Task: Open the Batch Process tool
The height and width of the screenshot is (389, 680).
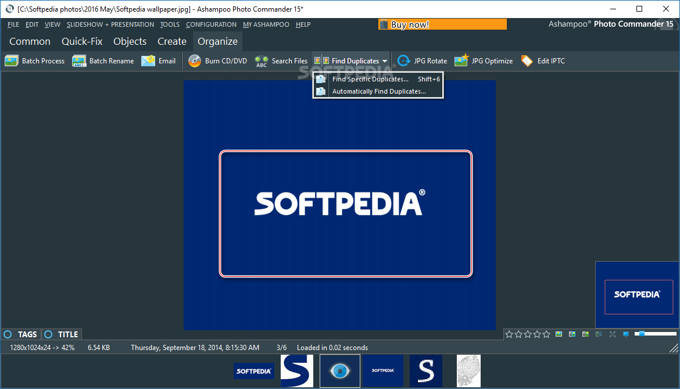Action: pos(35,60)
